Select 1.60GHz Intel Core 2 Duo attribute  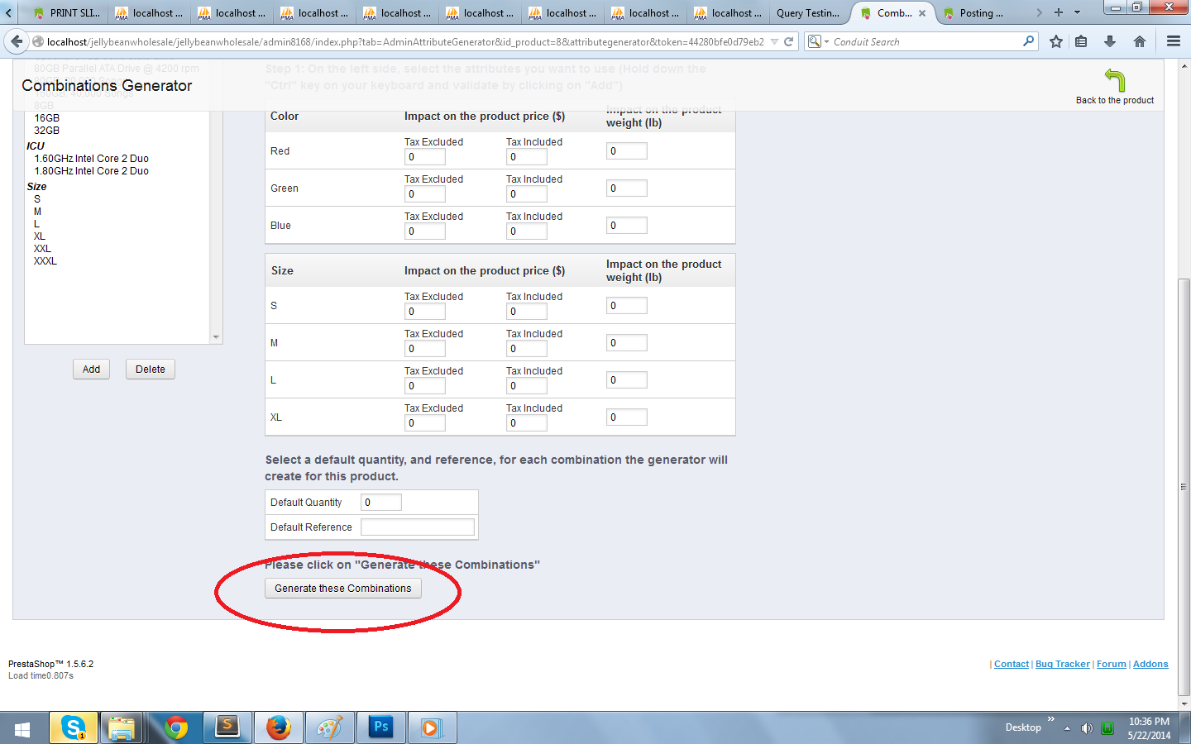click(92, 159)
